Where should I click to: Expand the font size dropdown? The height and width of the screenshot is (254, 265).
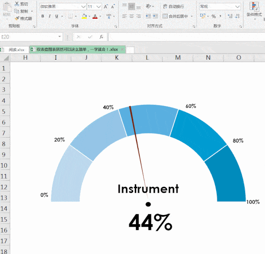point(99,7)
